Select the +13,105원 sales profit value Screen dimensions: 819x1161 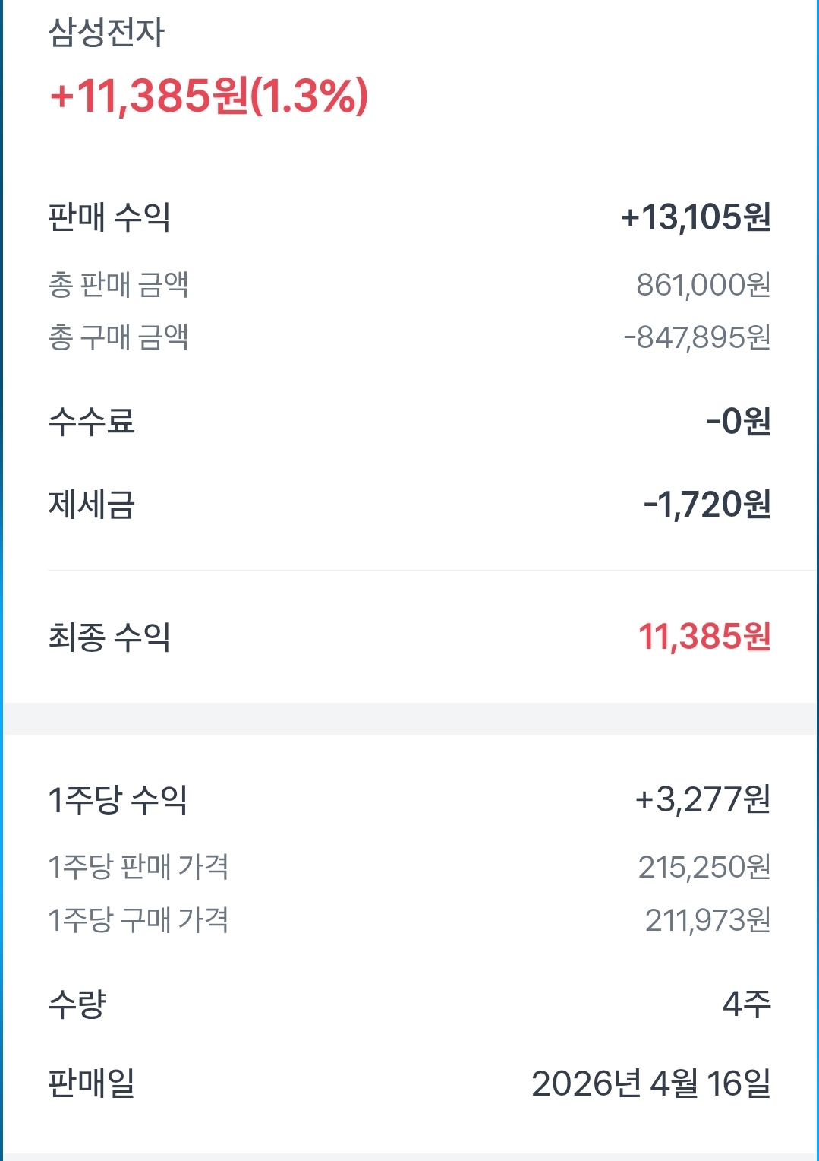(696, 217)
